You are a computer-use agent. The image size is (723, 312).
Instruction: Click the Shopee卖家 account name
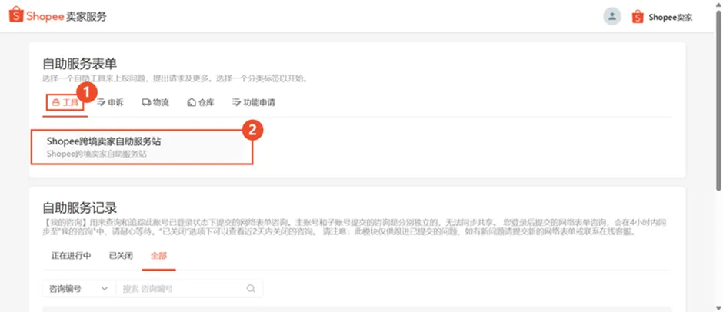tap(671, 18)
